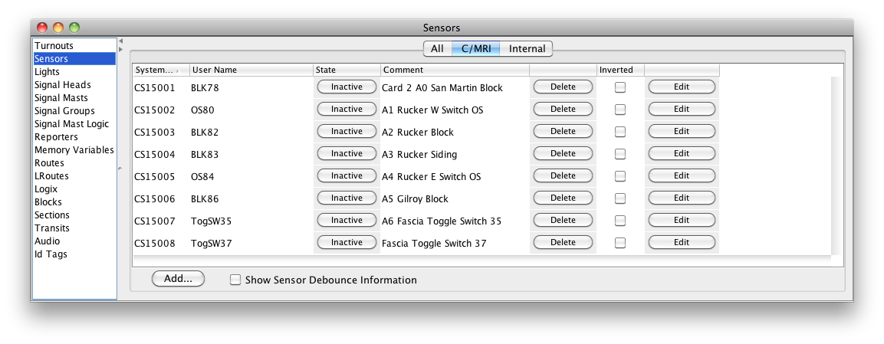Click the green zoom window button

(x=74, y=27)
